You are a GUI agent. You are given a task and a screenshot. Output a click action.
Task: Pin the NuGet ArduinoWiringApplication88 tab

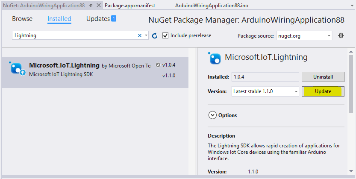pyautogui.click(x=91, y=6)
